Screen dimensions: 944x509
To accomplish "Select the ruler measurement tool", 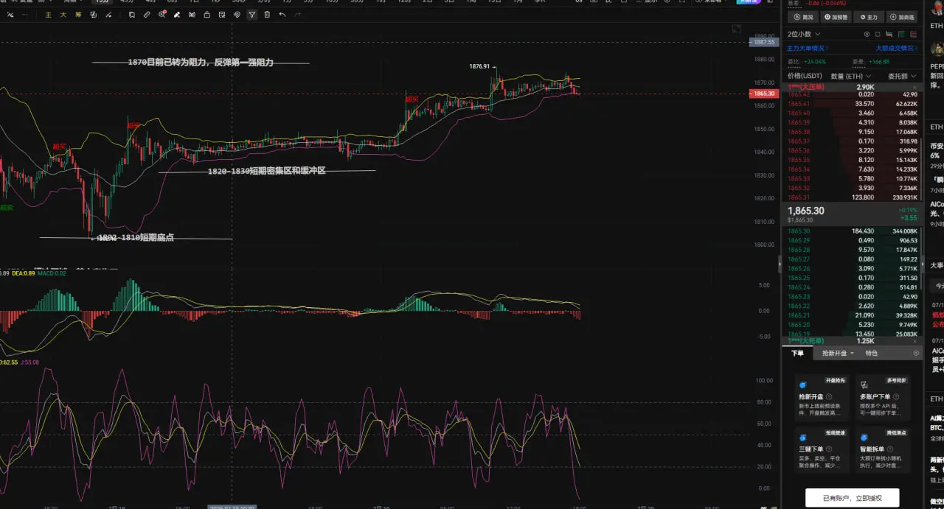I will 147,15.
